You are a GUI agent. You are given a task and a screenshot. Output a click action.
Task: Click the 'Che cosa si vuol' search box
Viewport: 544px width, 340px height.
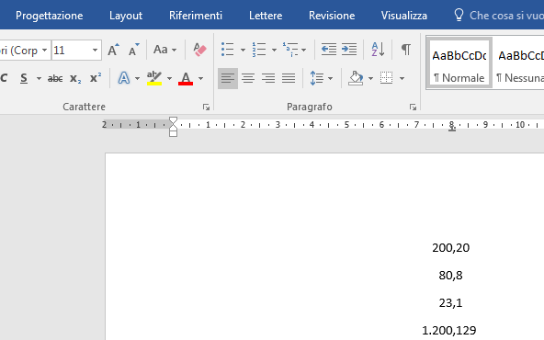click(499, 16)
